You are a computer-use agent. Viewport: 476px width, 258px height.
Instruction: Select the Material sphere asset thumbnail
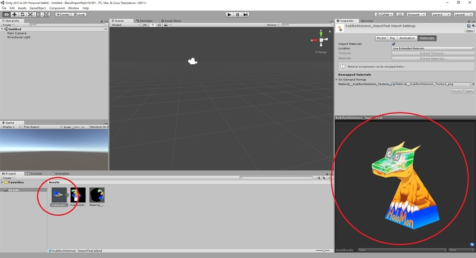click(x=97, y=195)
